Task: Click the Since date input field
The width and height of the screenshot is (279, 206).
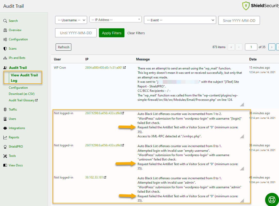Action: [239, 20]
